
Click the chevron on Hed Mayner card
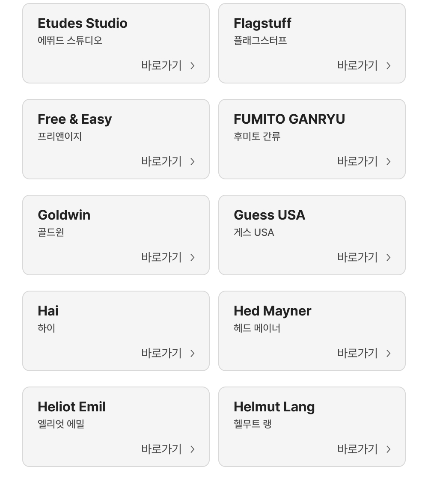(x=389, y=353)
